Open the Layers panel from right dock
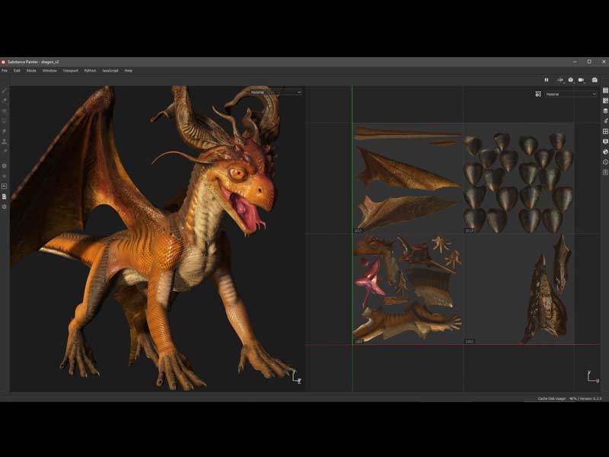Viewport: 609px width, 457px height. (605, 110)
